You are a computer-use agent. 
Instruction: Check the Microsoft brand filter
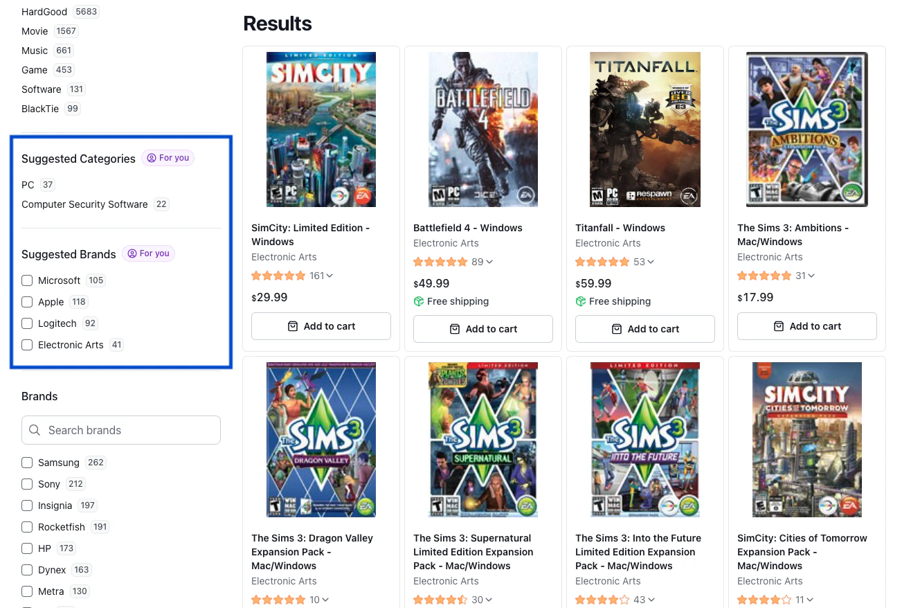[27, 280]
